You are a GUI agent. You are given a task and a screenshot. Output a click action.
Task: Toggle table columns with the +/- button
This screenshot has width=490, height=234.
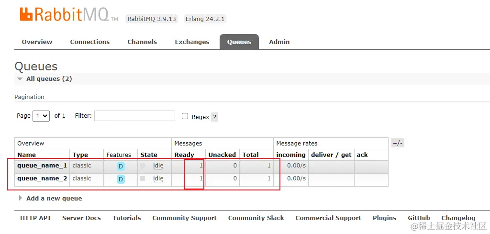398,143
